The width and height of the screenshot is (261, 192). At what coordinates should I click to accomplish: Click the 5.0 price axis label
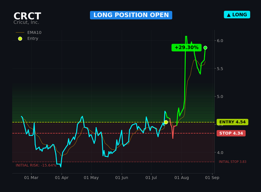point(220,96)
